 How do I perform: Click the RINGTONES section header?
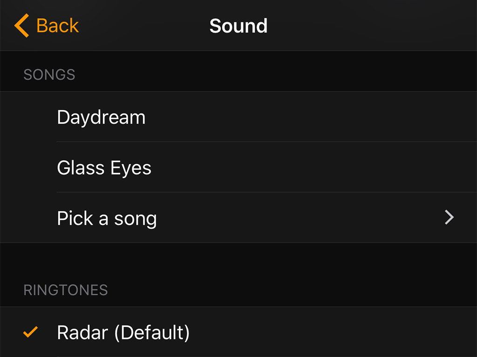pyautogui.click(x=66, y=290)
